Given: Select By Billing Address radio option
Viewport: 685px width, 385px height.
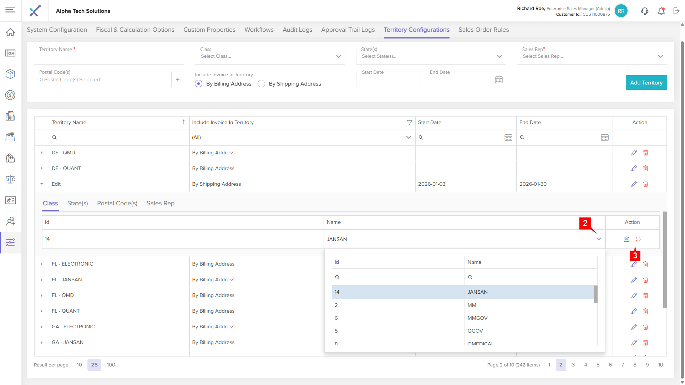Looking at the screenshot, I should point(199,84).
